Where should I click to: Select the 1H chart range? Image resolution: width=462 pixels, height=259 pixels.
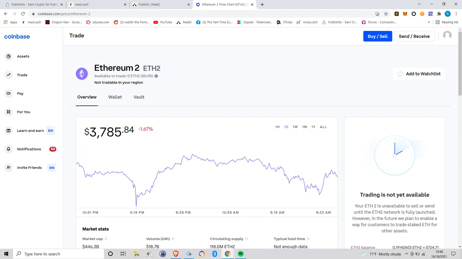coord(277,127)
